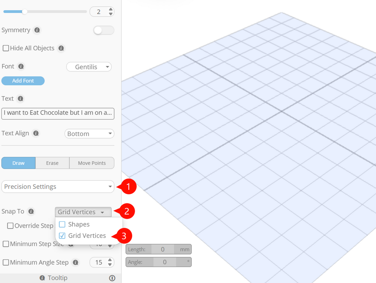This screenshot has height=283, width=376.
Task: Click the Minimum Angle Step value 15
Action: tap(99, 262)
